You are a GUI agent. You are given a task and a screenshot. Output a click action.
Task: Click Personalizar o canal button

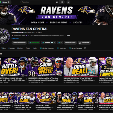pos(19,43)
